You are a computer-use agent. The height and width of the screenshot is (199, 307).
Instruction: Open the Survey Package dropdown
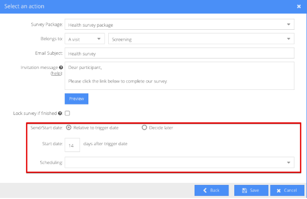(179, 25)
